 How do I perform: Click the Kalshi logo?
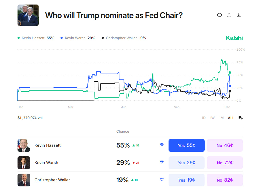click(234, 38)
